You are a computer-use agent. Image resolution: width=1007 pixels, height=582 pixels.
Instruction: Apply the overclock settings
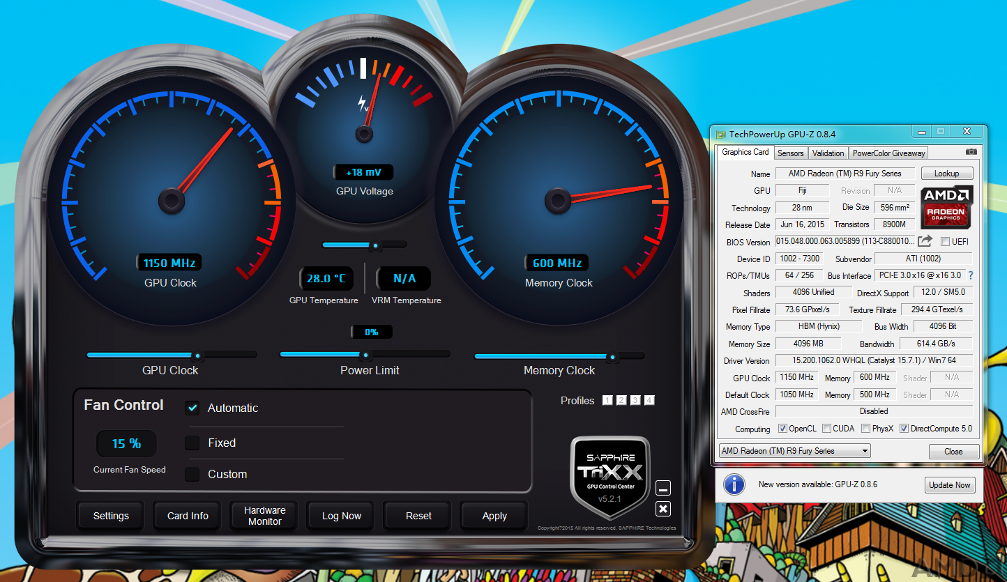[494, 516]
